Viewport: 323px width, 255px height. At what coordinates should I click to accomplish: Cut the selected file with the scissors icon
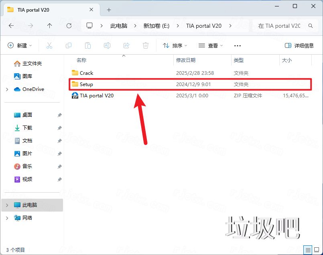[49, 45]
